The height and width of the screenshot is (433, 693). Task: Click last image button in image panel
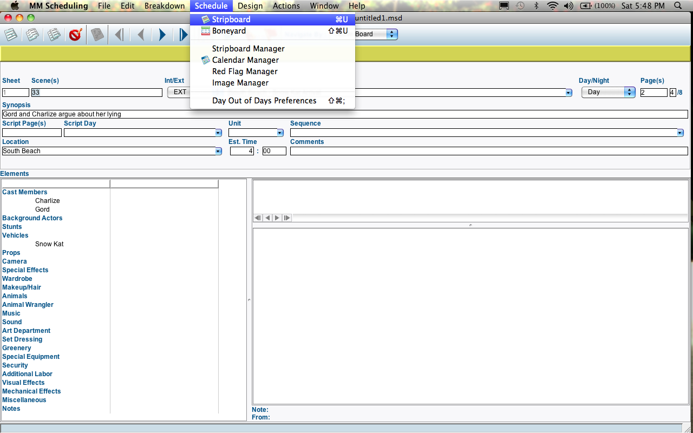(x=287, y=218)
